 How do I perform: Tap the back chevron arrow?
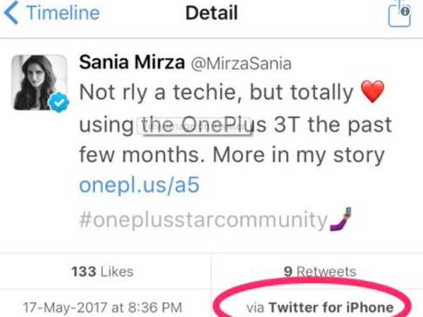pos(12,13)
